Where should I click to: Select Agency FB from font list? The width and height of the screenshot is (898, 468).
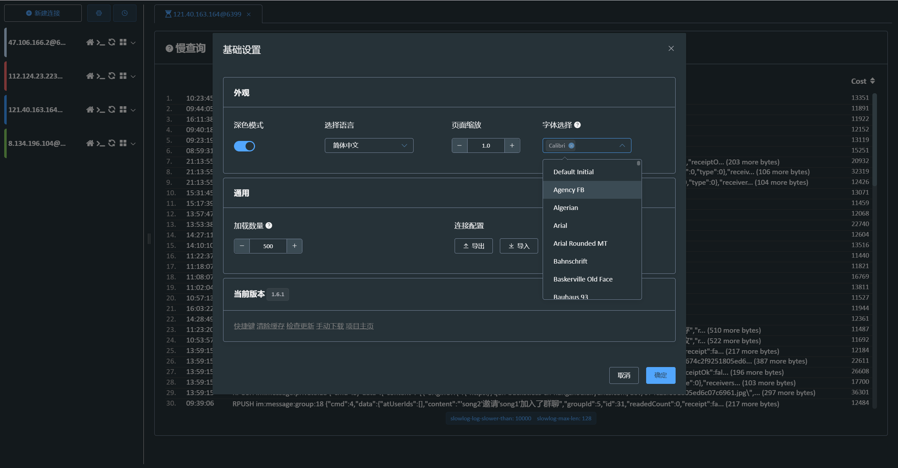(x=569, y=190)
